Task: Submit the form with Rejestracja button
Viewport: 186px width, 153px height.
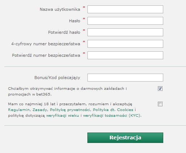Action: coord(125,138)
